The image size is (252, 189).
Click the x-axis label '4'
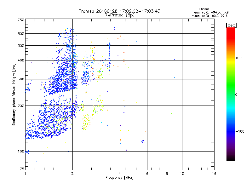pos(120,174)
